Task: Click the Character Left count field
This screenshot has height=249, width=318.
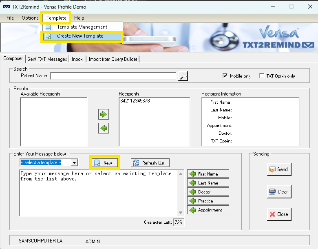Action: click(179, 222)
